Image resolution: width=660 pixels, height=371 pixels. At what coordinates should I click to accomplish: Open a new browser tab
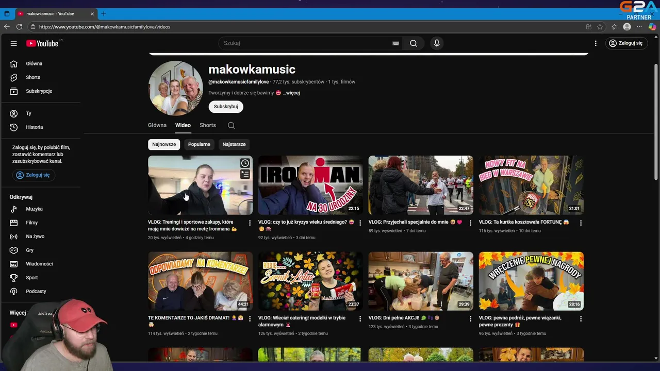pos(103,13)
